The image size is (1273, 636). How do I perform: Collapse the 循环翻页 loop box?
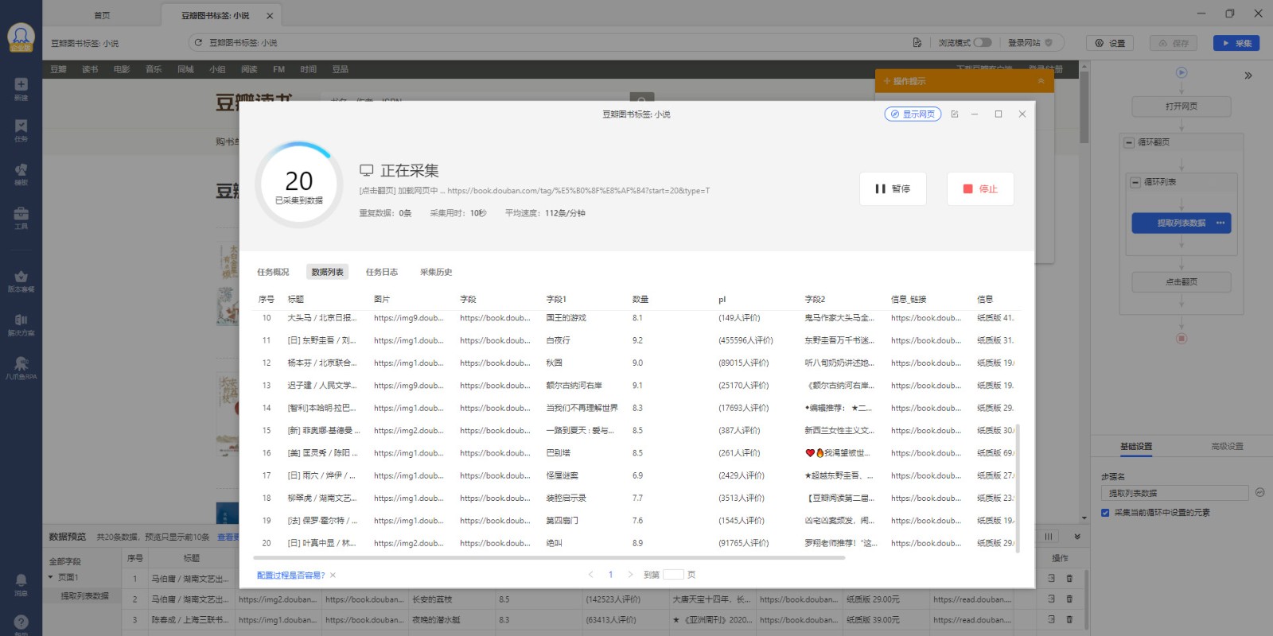[1129, 142]
